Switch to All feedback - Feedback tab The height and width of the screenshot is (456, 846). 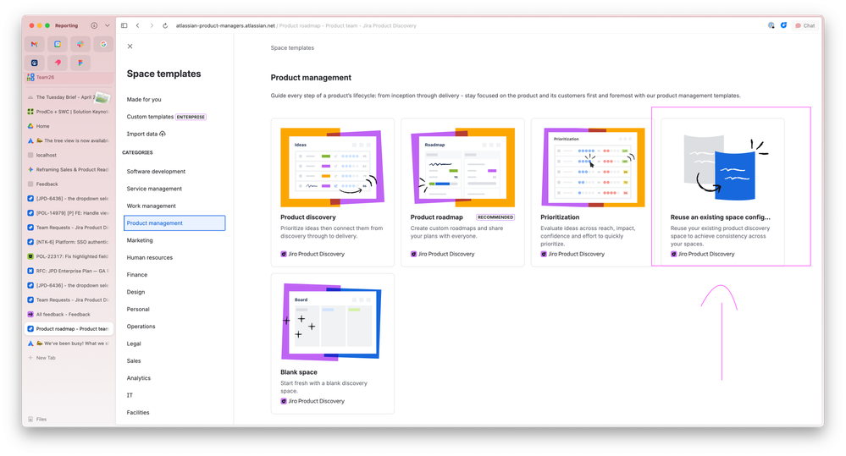pyautogui.click(x=69, y=314)
